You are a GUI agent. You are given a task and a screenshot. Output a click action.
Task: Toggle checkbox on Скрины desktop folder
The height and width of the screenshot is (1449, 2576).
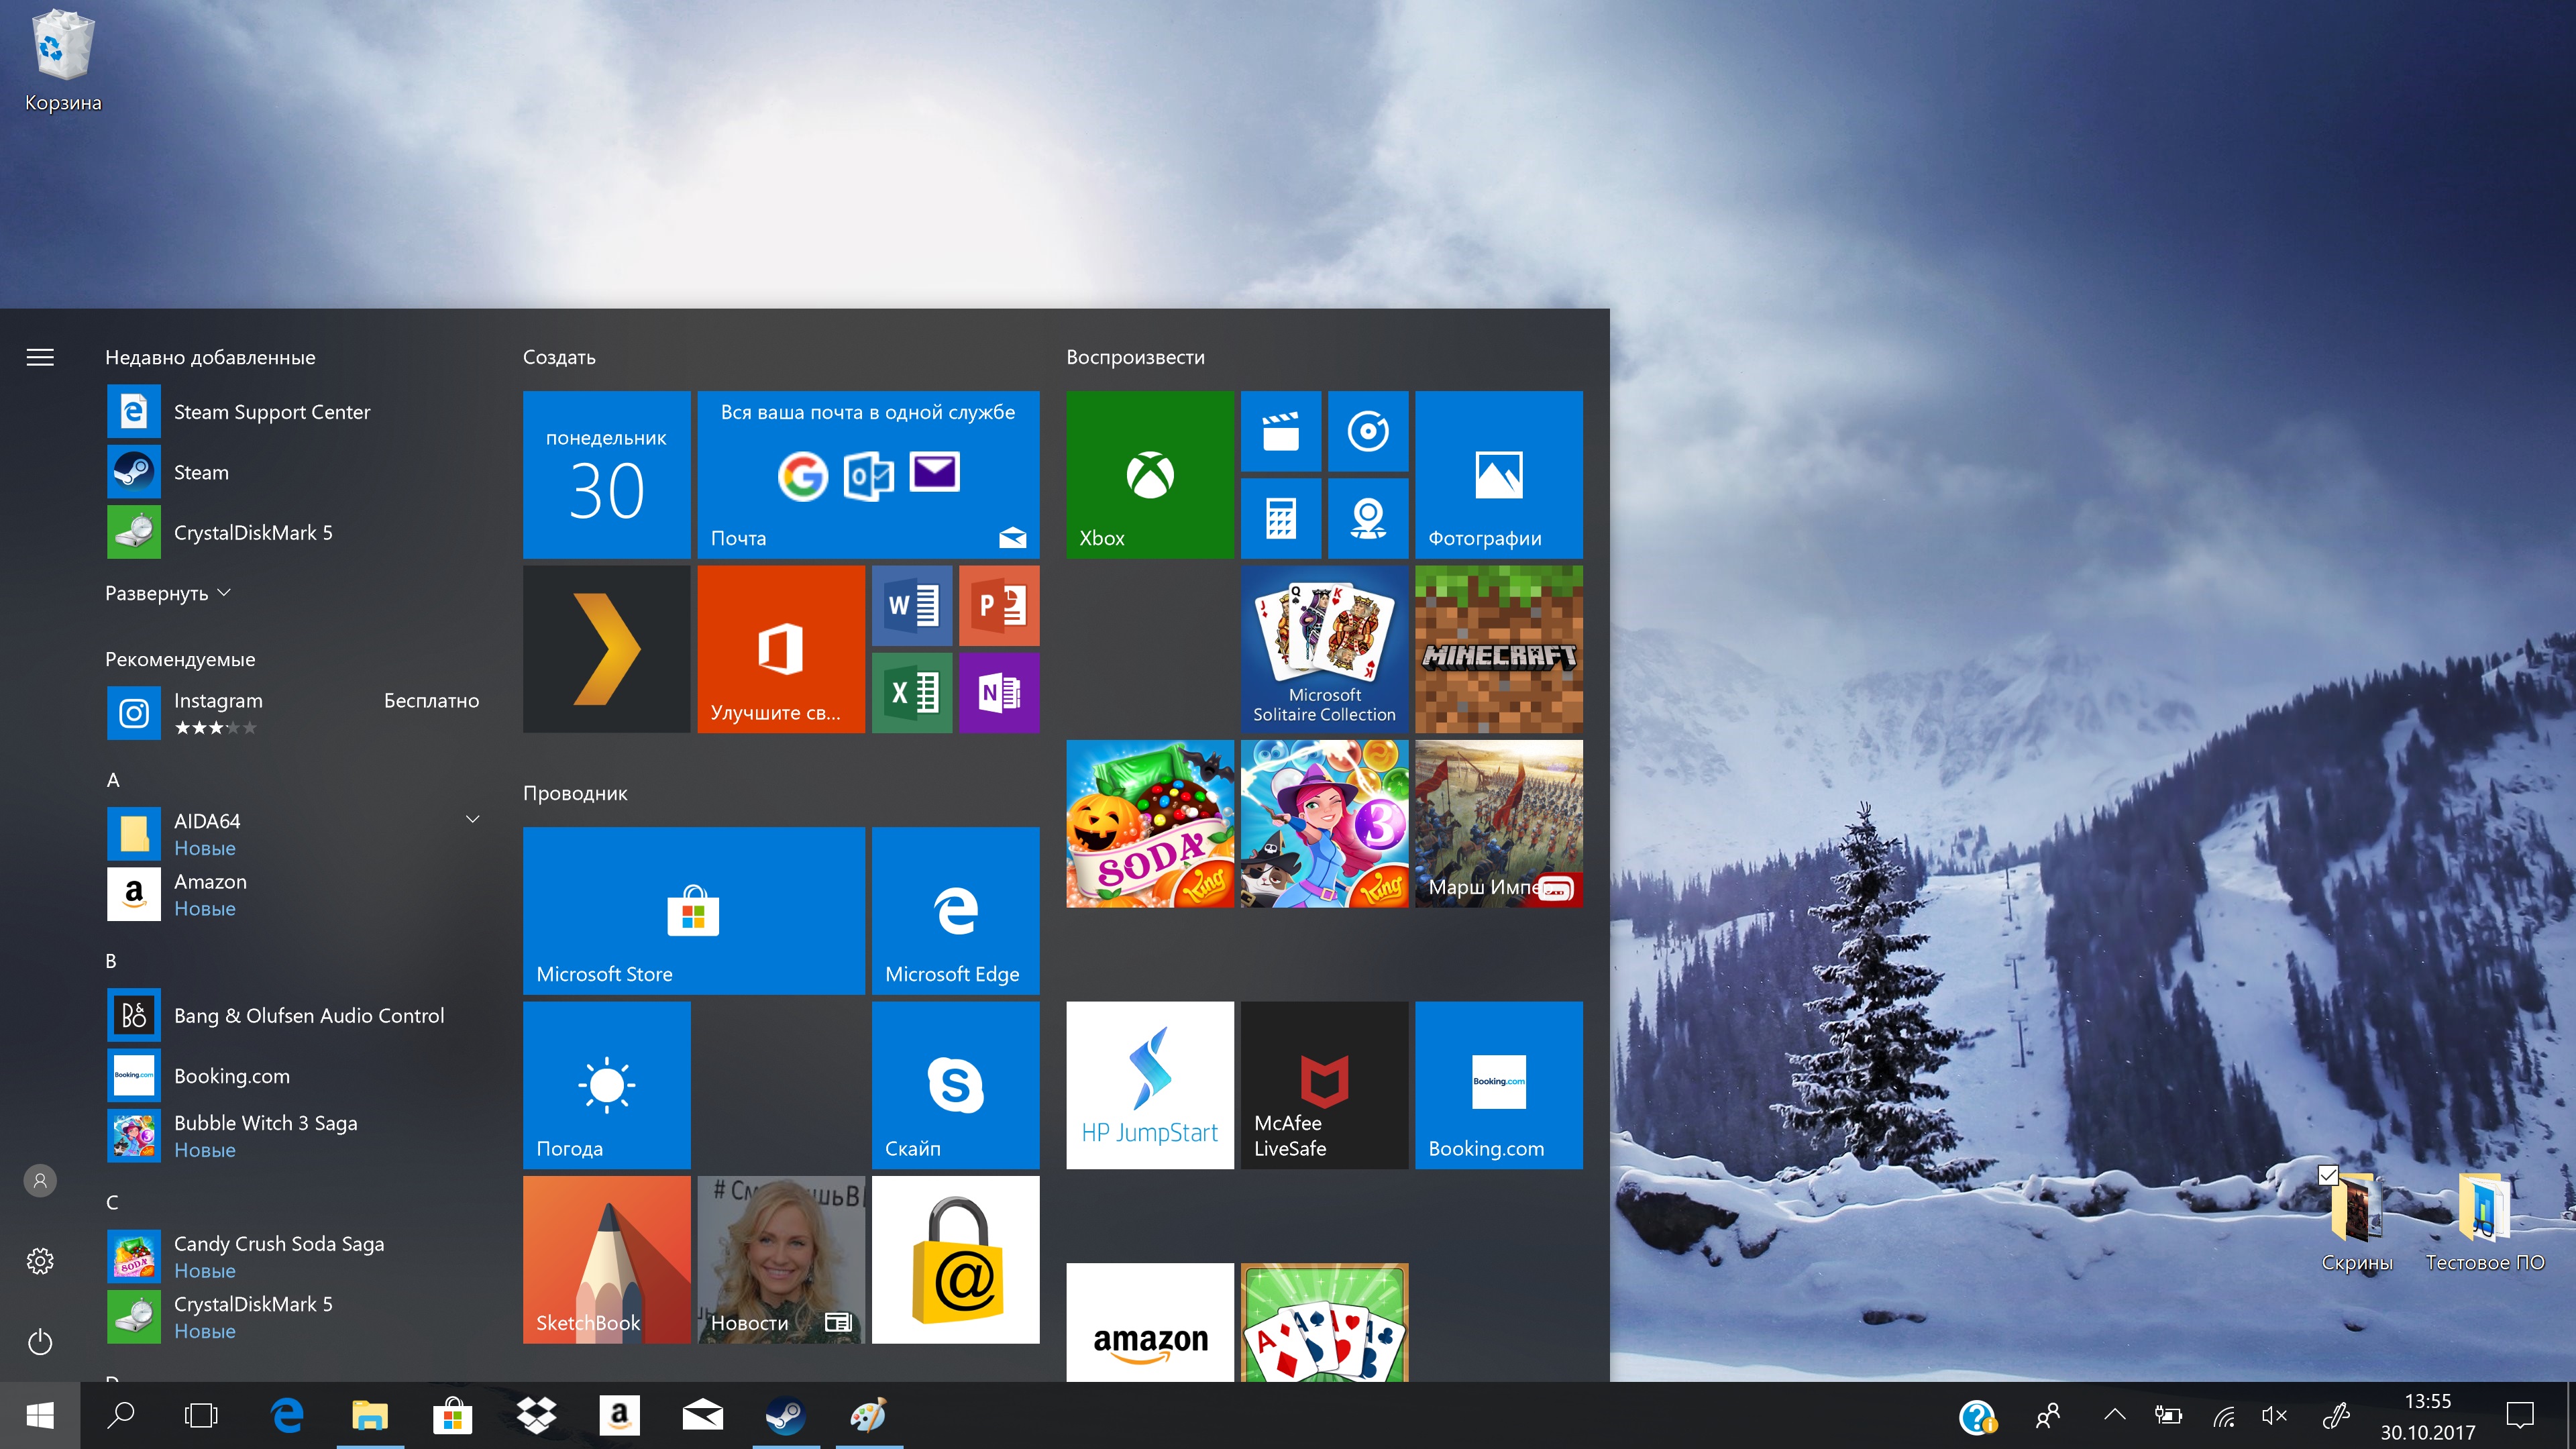point(2328,1175)
